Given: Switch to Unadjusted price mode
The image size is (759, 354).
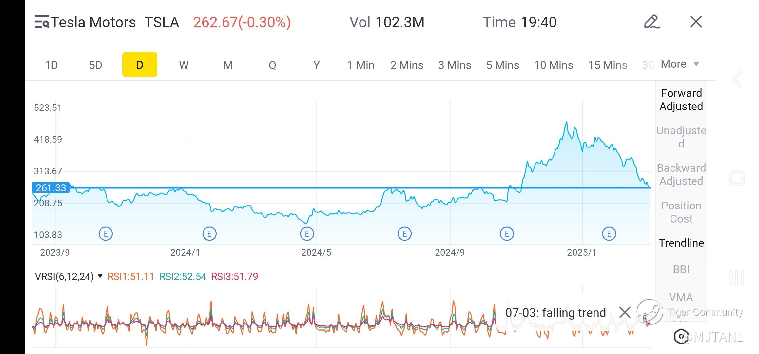Looking at the screenshot, I should [x=681, y=137].
